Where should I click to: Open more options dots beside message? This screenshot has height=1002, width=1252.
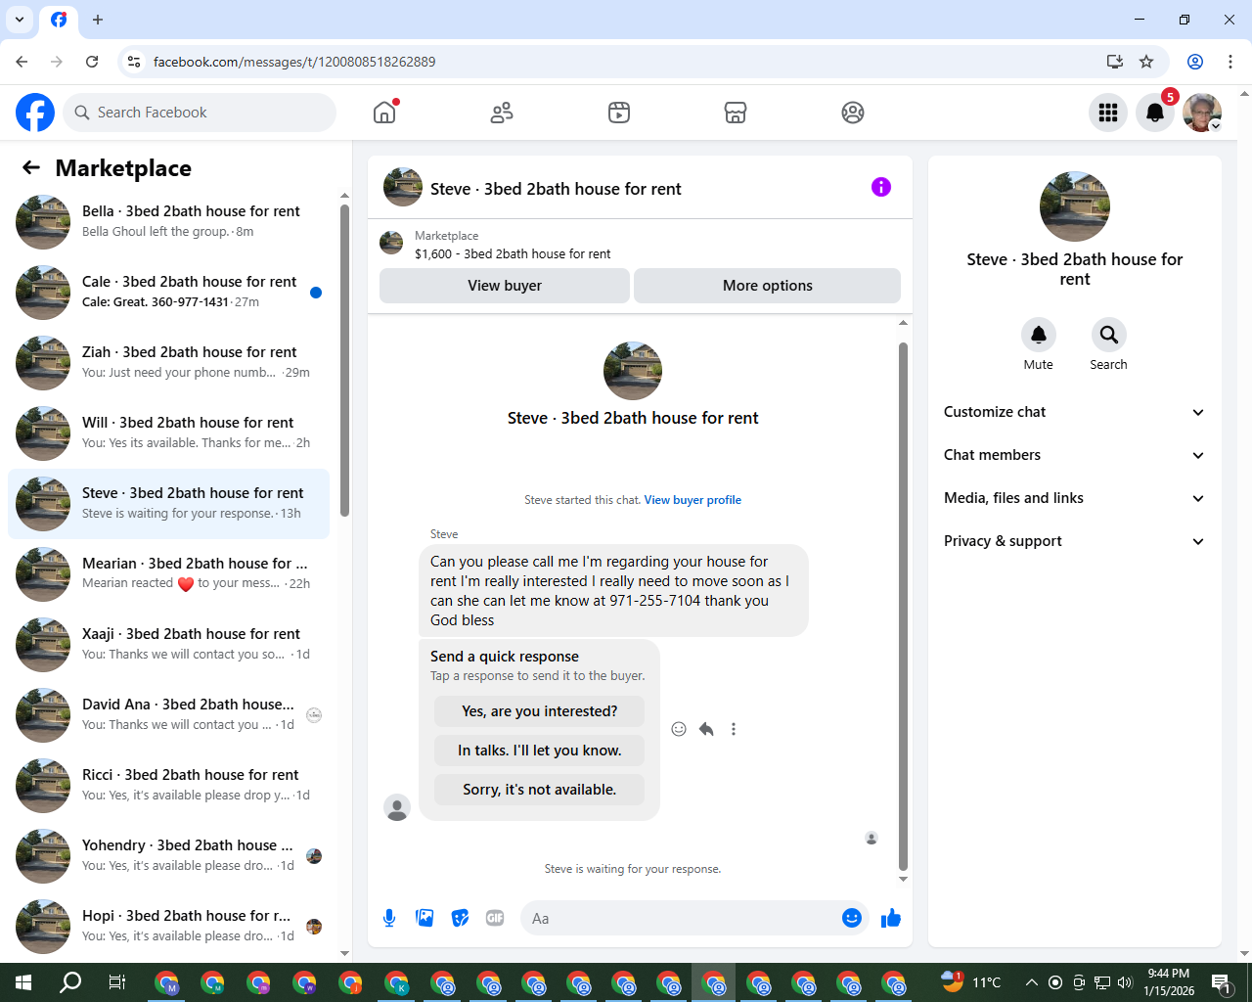[x=734, y=729]
